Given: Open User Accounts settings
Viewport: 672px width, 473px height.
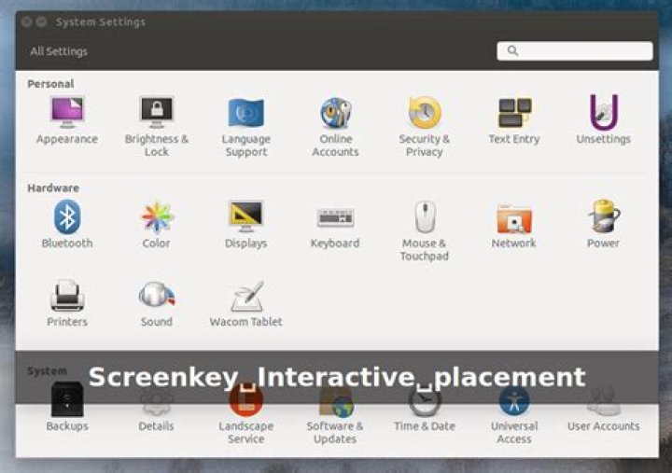Looking at the screenshot, I should tap(604, 410).
